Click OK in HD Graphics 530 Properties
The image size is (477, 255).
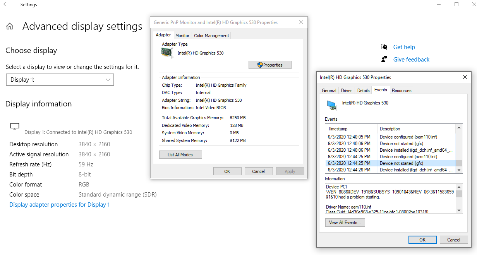(x=422, y=240)
